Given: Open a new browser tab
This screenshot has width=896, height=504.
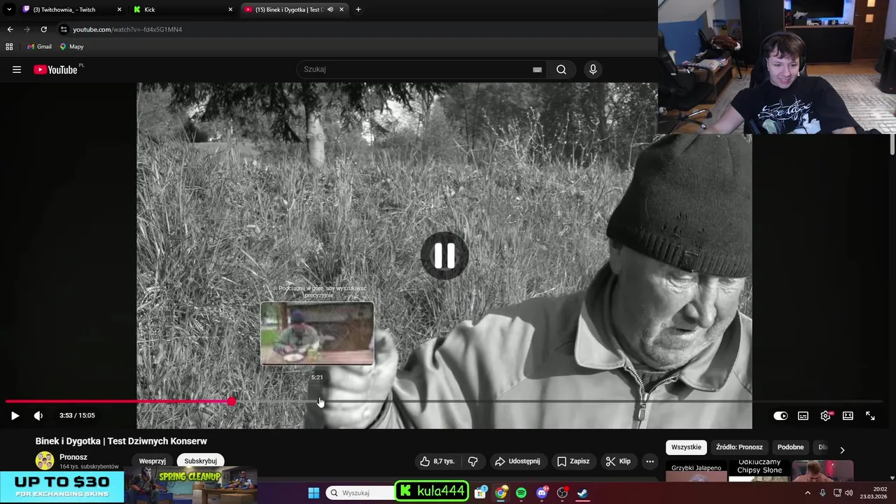Looking at the screenshot, I should (x=358, y=10).
